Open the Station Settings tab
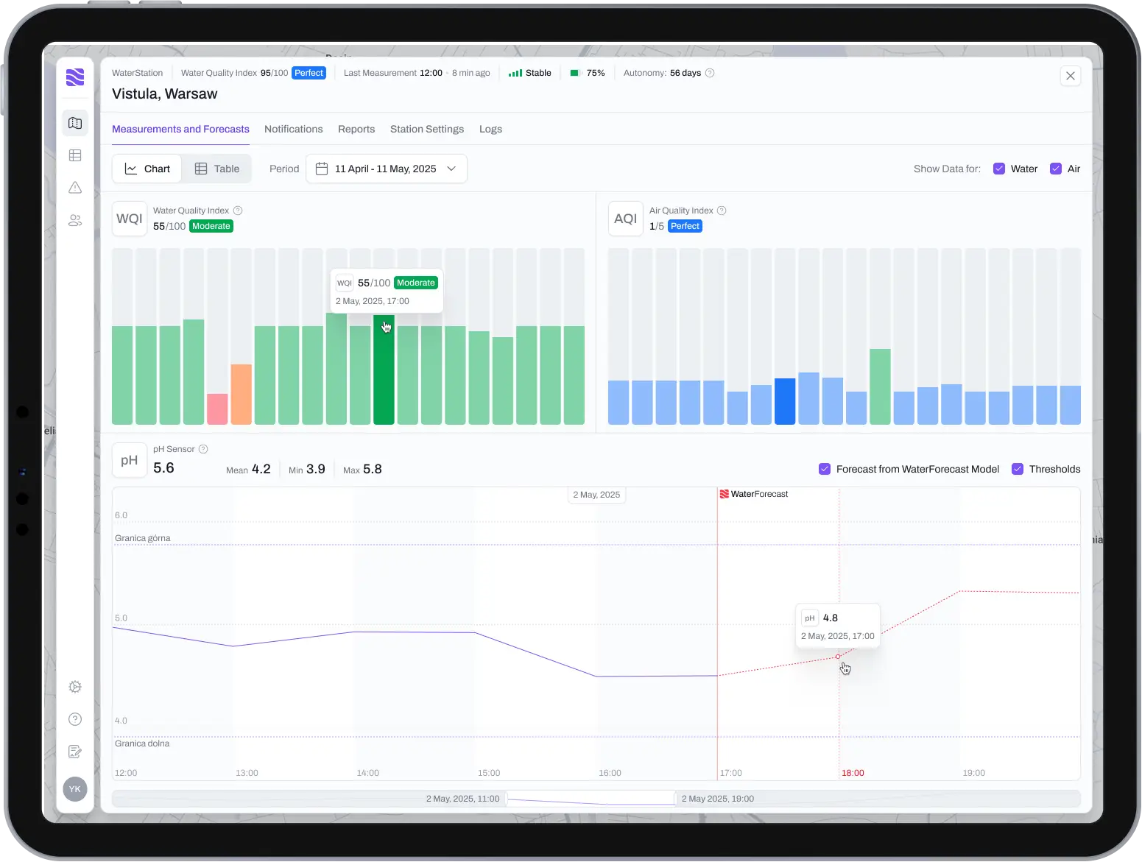 426,129
